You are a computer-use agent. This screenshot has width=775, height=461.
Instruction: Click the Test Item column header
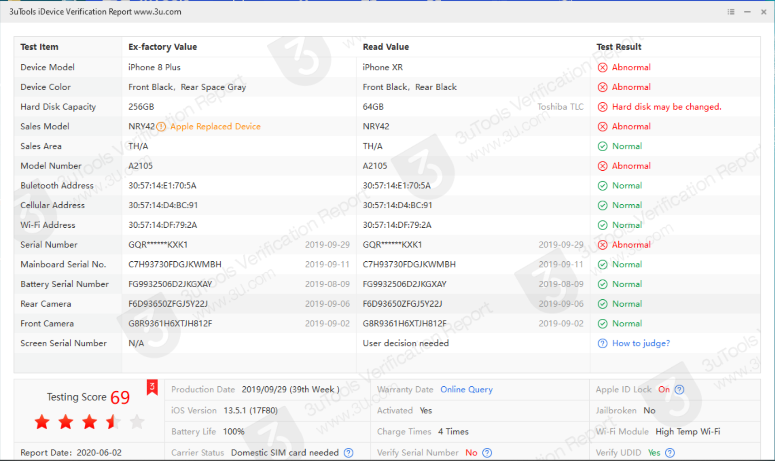[39, 47]
